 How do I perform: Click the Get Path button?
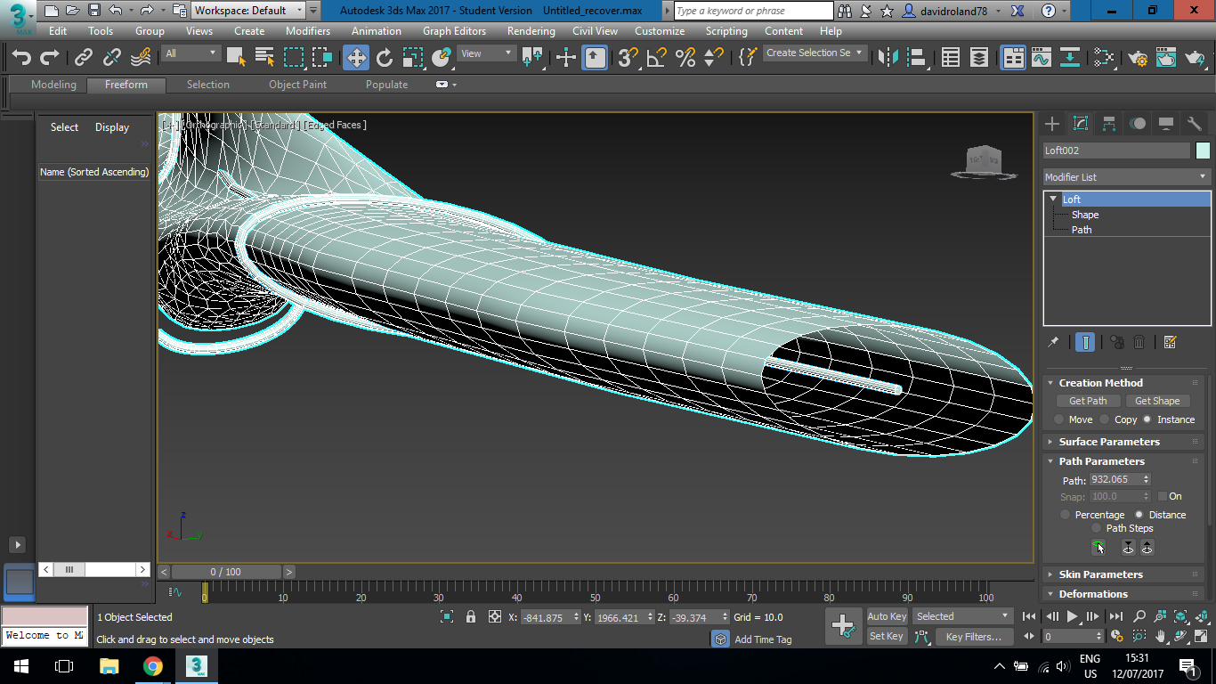coord(1088,401)
